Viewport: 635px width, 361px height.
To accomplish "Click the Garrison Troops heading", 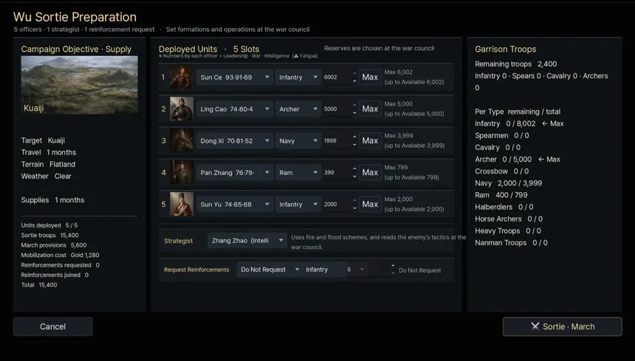I will [505, 49].
